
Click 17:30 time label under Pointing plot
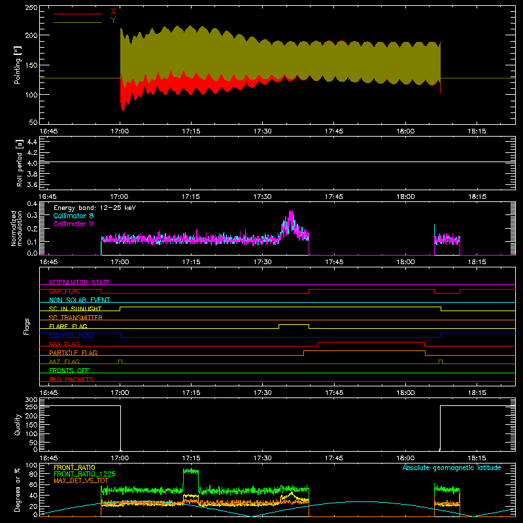(x=263, y=131)
